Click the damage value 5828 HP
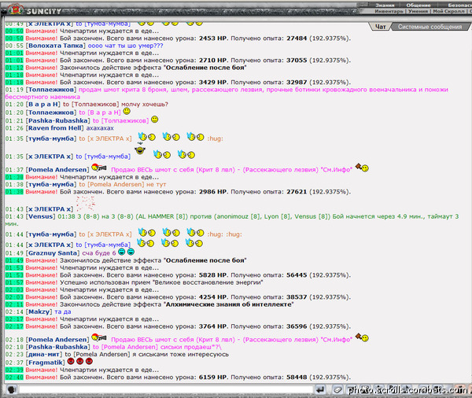Screen dimensions: 472x398 coord(213,275)
